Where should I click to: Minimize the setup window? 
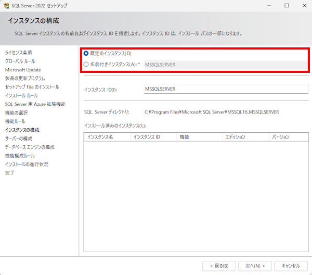point(269,6)
